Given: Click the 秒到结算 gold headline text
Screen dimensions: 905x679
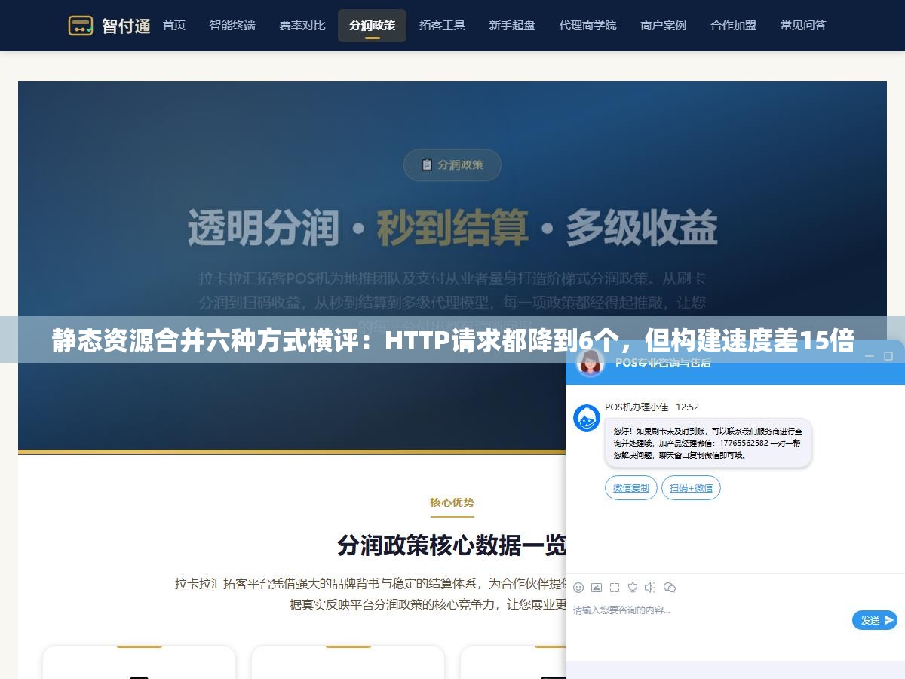Looking at the screenshot, I should [x=452, y=227].
